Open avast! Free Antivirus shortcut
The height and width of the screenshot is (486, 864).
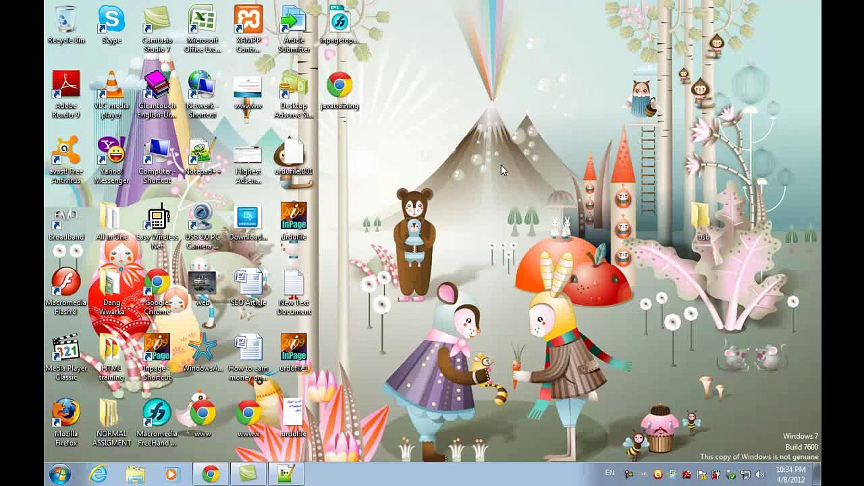pyautogui.click(x=66, y=160)
